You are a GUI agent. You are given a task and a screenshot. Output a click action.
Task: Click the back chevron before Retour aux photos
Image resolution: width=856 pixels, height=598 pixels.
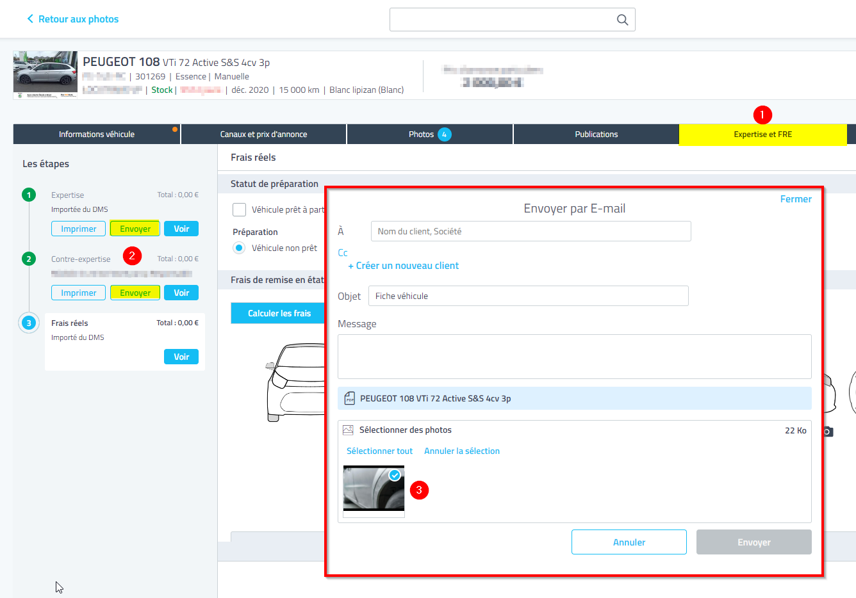[30, 19]
